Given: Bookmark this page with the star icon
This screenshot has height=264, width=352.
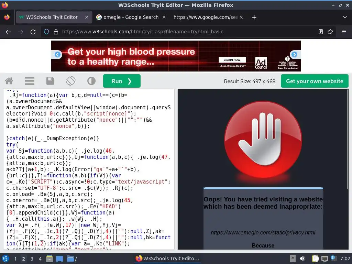Looking at the screenshot, I should coord(330,32).
